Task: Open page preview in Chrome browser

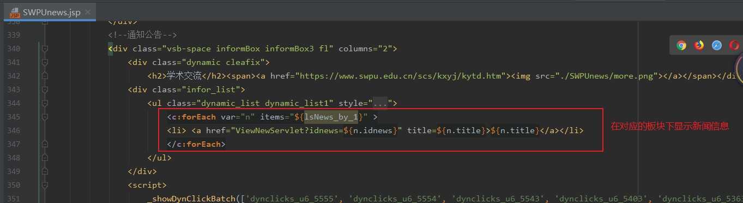Action: click(x=681, y=45)
